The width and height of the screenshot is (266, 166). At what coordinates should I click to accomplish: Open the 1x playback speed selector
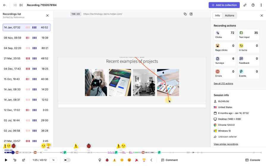[x=53, y=160]
